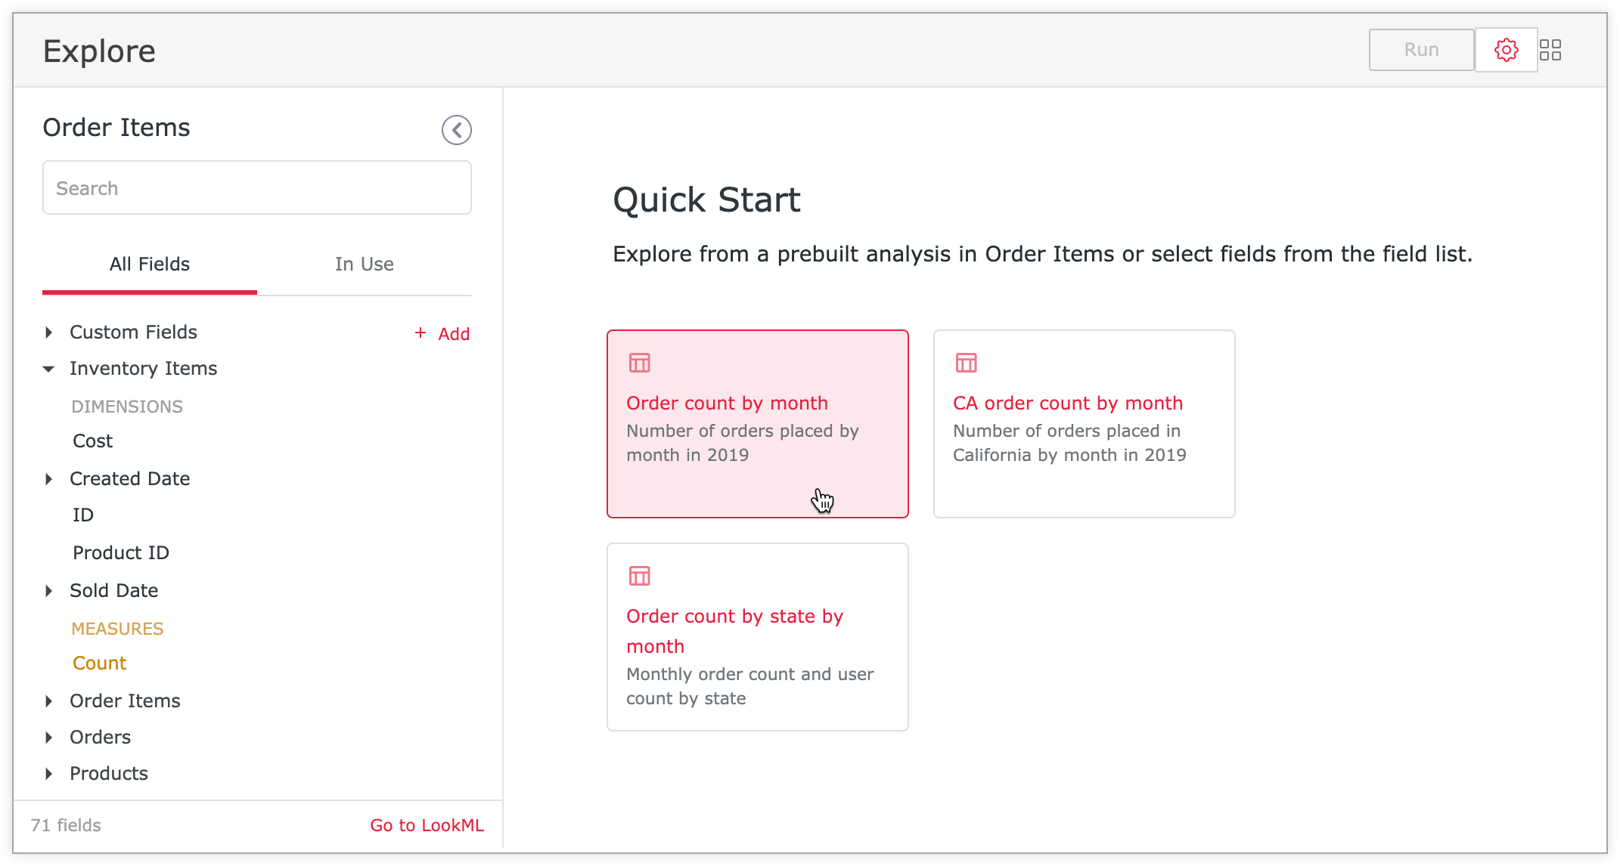
Task: Switch to the In Use tab
Action: pos(365,264)
